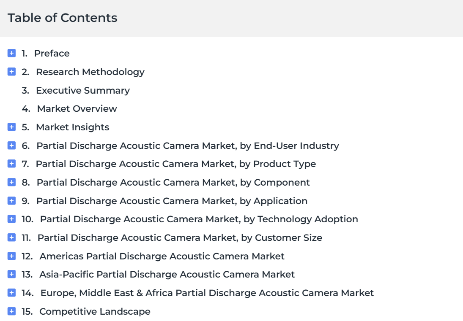Expand the Competitive Landscape chapter

pyautogui.click(x=11, y=311)
